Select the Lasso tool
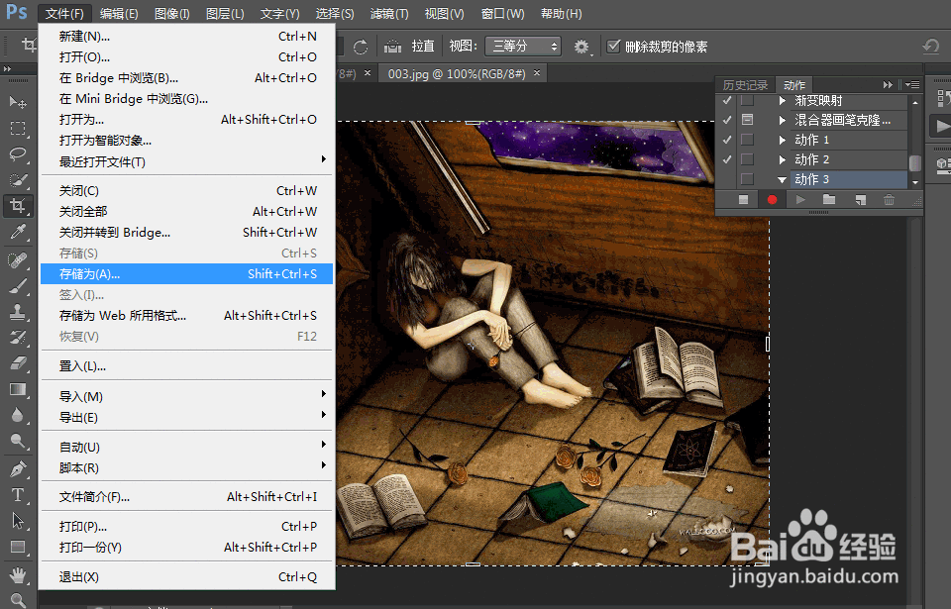The width and height of the screenshot is (951, 609). pos(18,154)
